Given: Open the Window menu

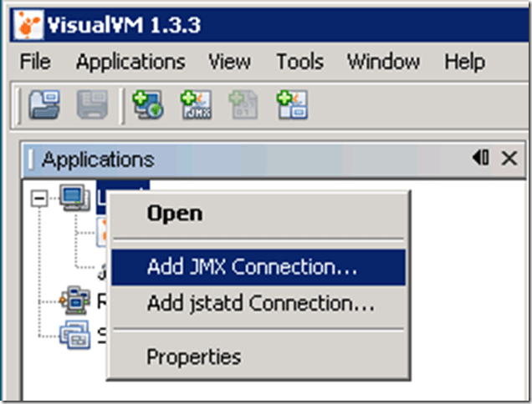Looking at the screenshot, I should click(383, 62).
